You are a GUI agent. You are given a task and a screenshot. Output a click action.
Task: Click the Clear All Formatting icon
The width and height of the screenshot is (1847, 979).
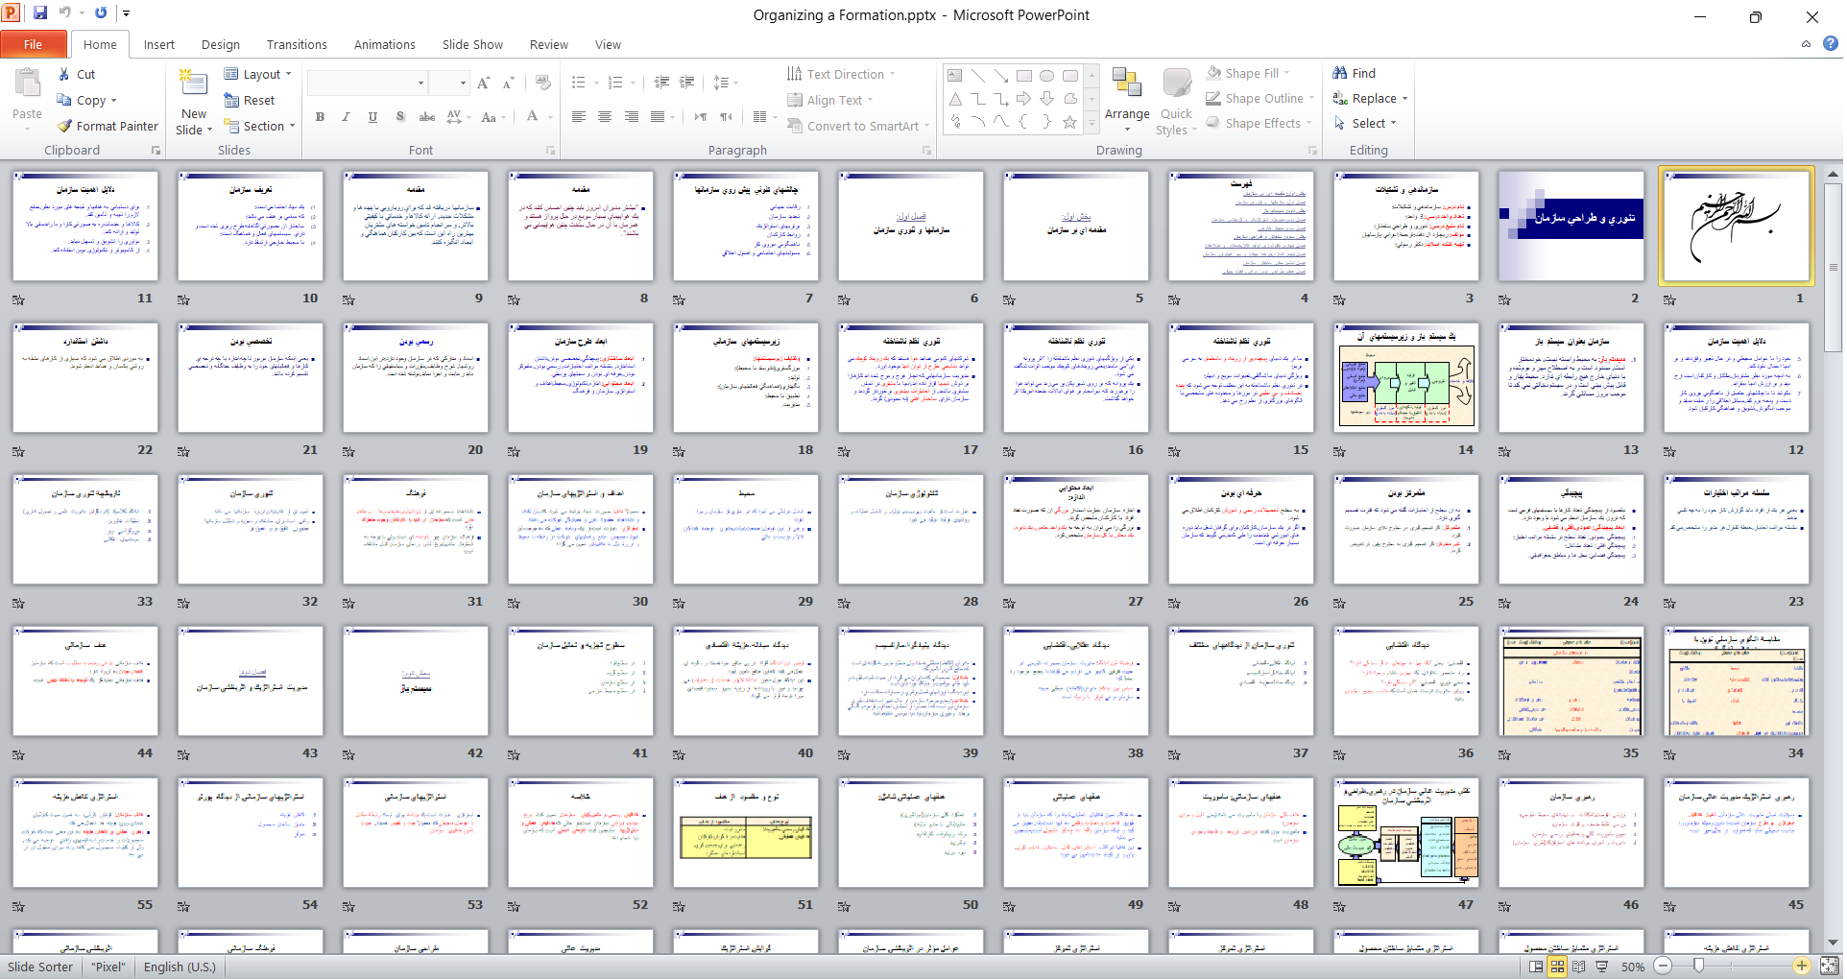(x=543, y=84)
